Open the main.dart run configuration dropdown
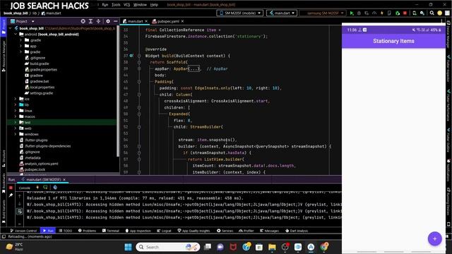The image size is (452, 254). (282, 13)
